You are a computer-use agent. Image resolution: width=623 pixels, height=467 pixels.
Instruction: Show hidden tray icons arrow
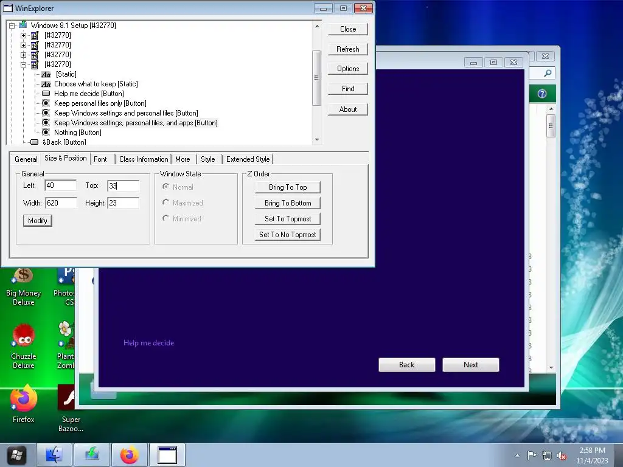tap(517, 455)
